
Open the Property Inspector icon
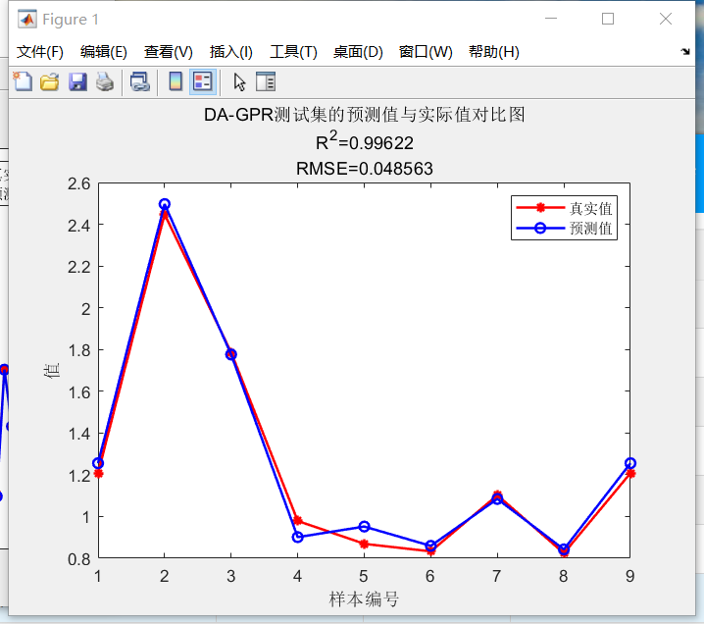pos(266,82)
